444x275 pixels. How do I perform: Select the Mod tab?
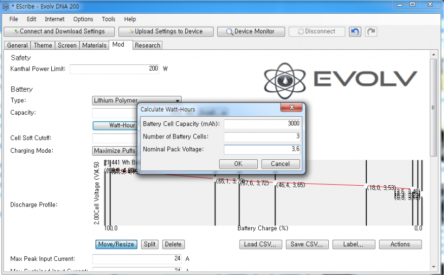[x=121, y=45]
